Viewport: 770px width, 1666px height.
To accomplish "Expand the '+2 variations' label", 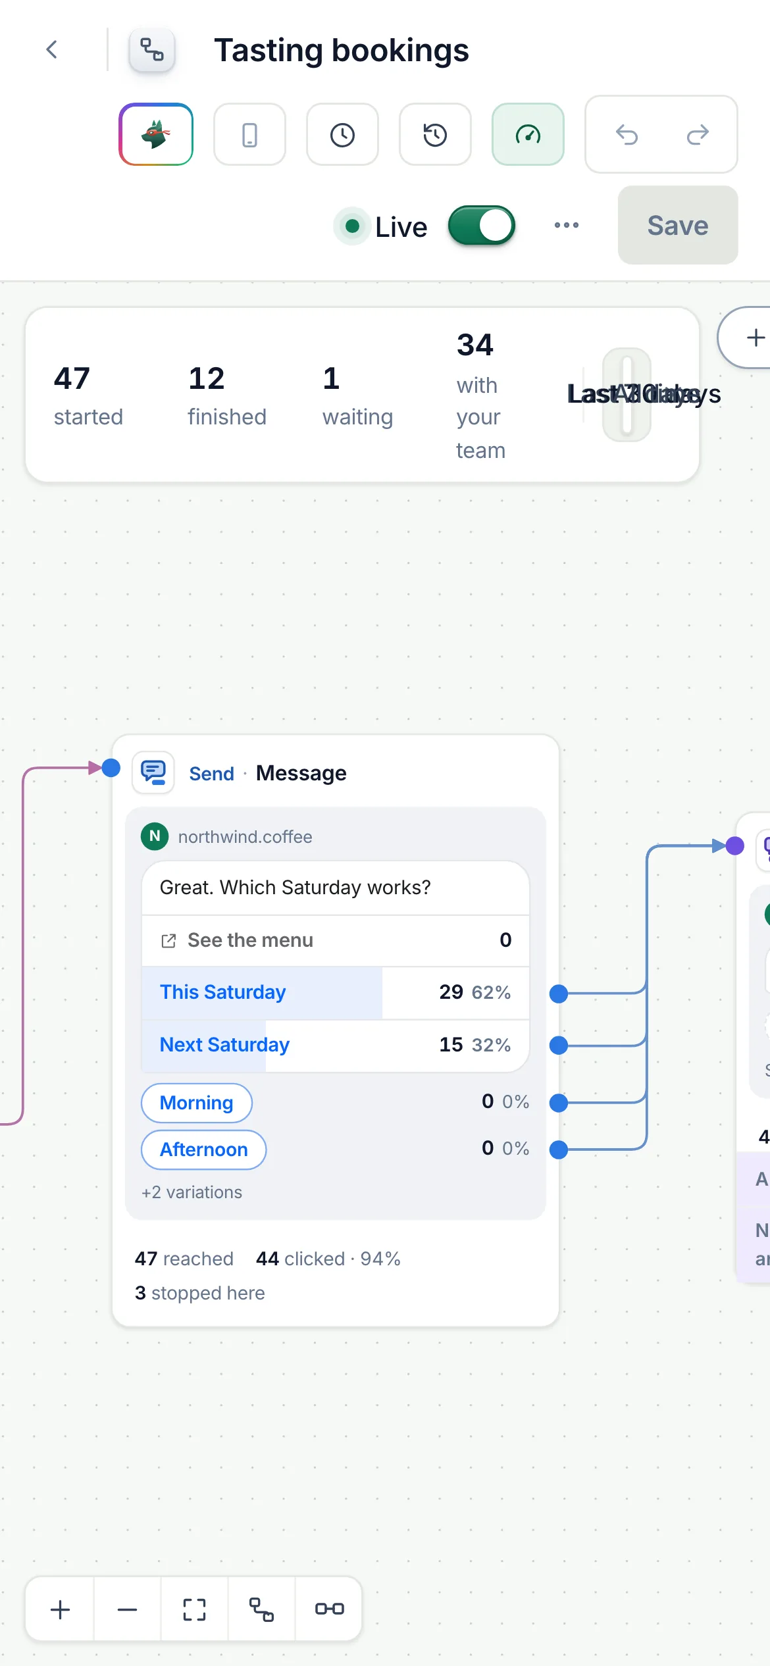I will click(192, 1192).
